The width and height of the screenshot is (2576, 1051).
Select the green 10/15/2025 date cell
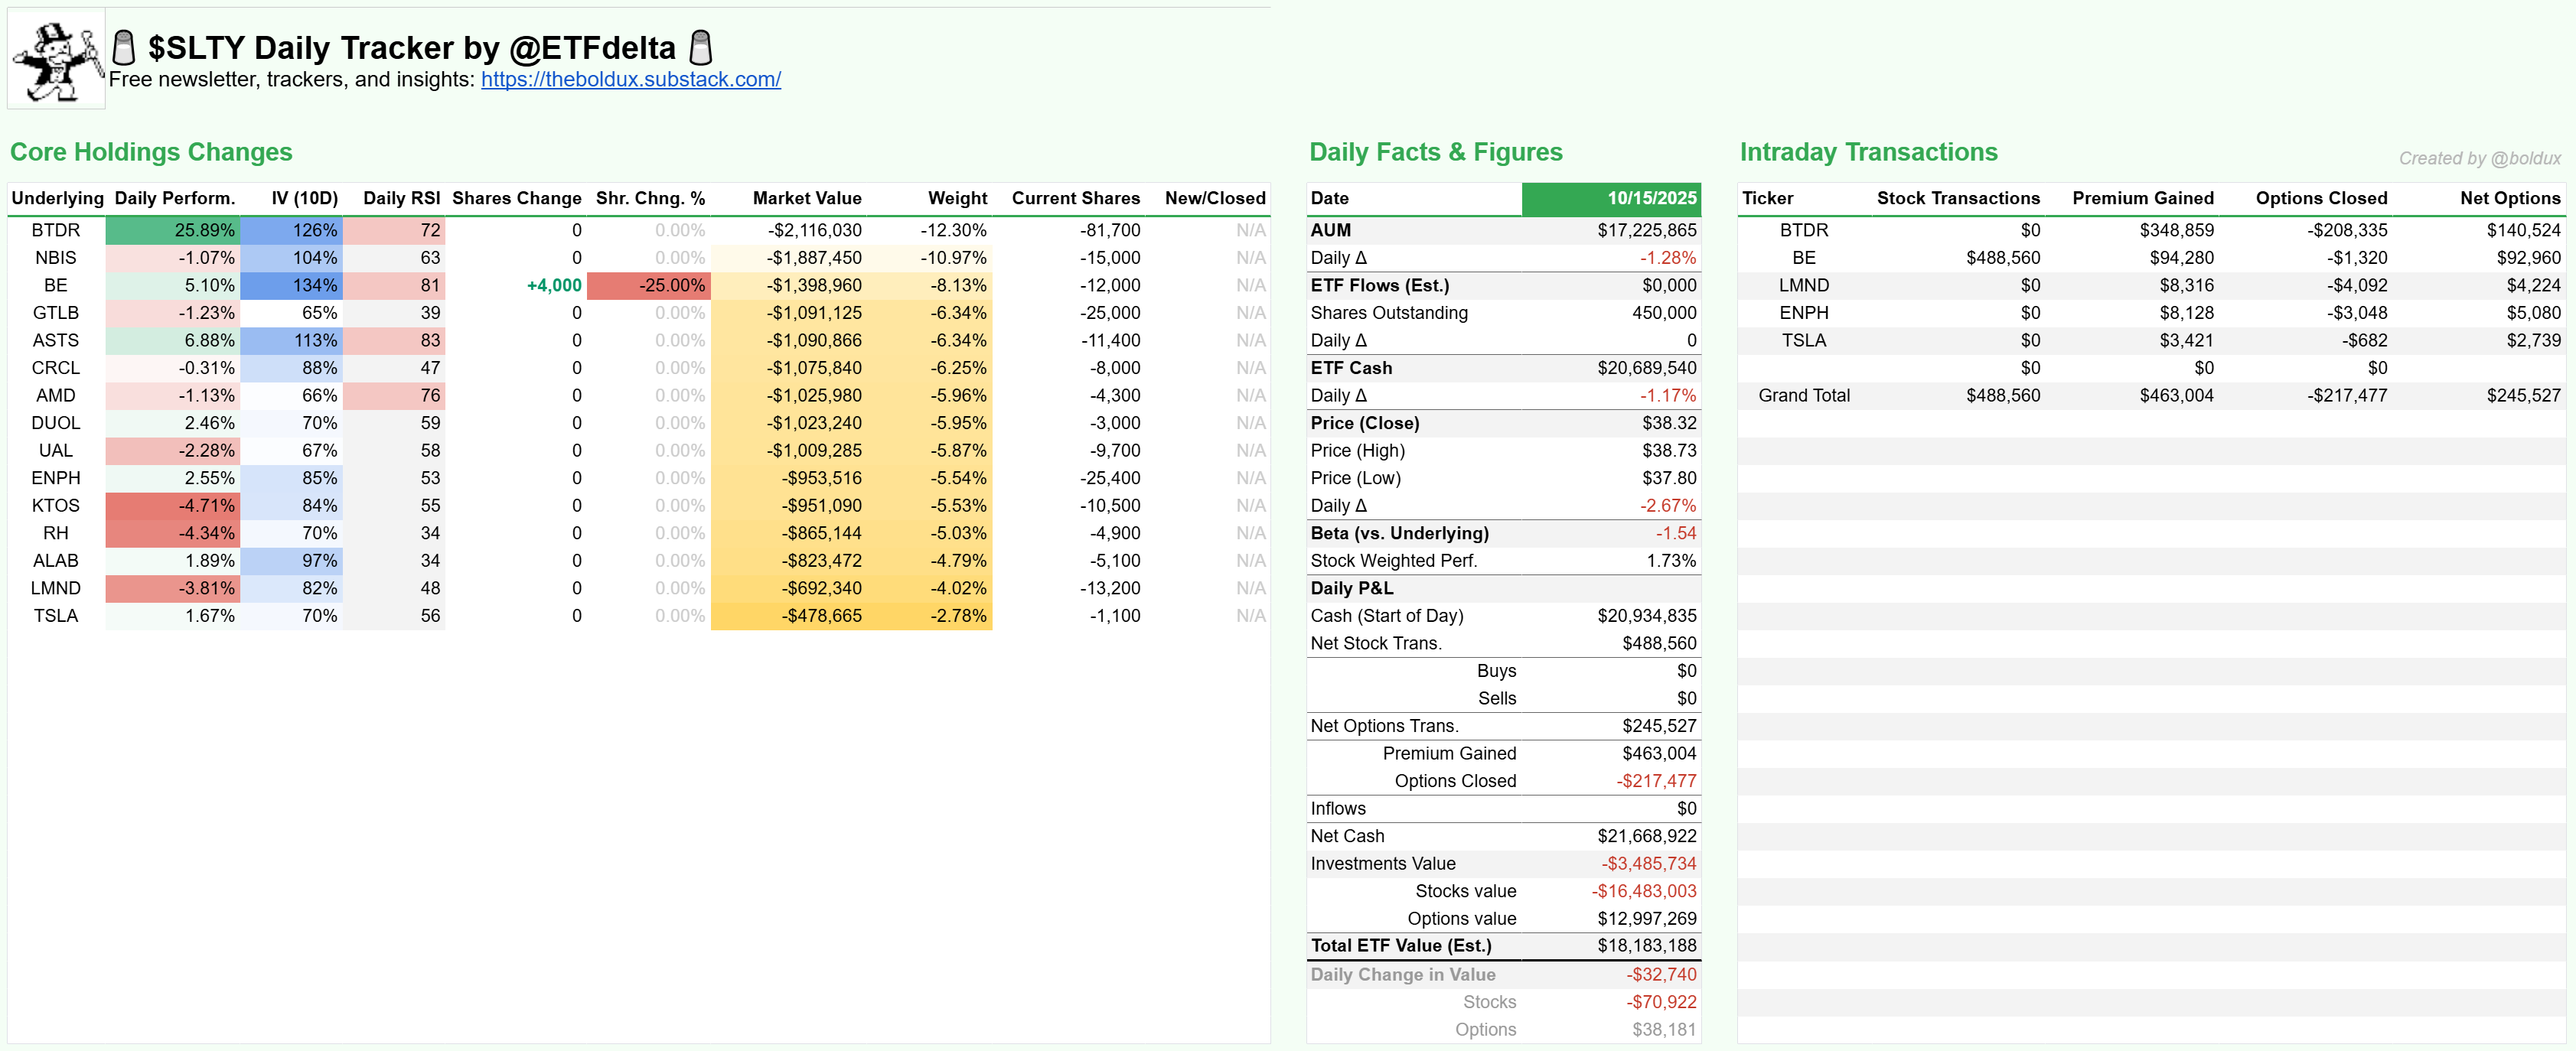[1610, 198]
